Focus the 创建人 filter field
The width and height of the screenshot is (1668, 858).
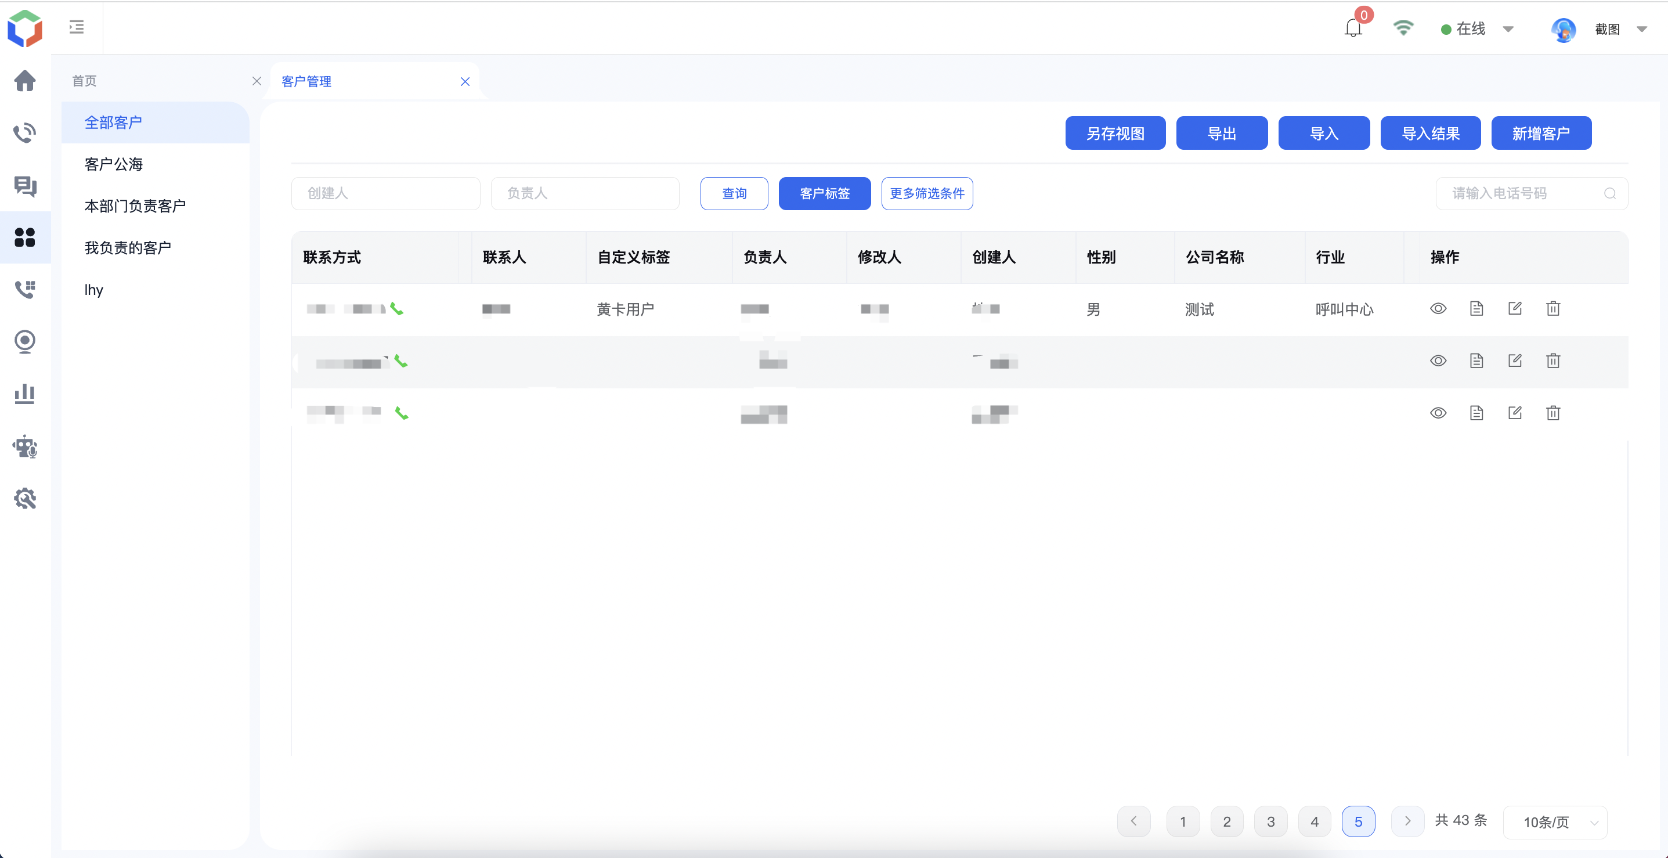pos(386,194)
